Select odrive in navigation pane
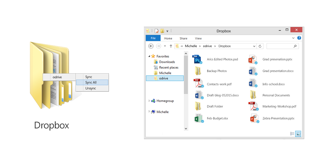Screen dimensions: 318x166 tap(165, 78)
